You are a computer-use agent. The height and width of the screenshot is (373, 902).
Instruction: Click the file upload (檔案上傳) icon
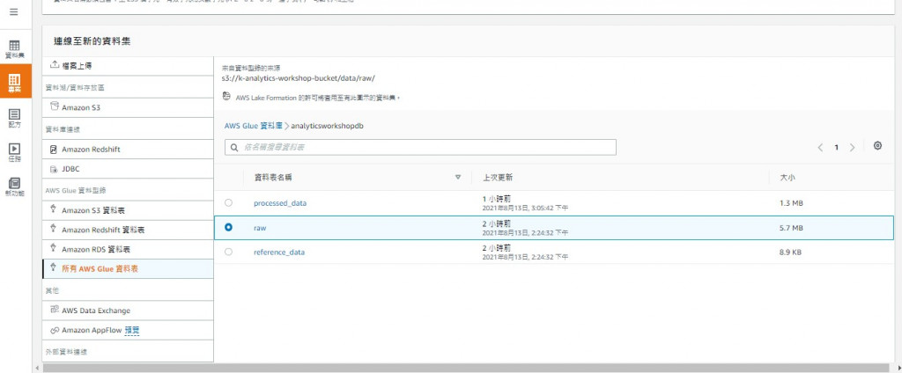tap(55, 65)
